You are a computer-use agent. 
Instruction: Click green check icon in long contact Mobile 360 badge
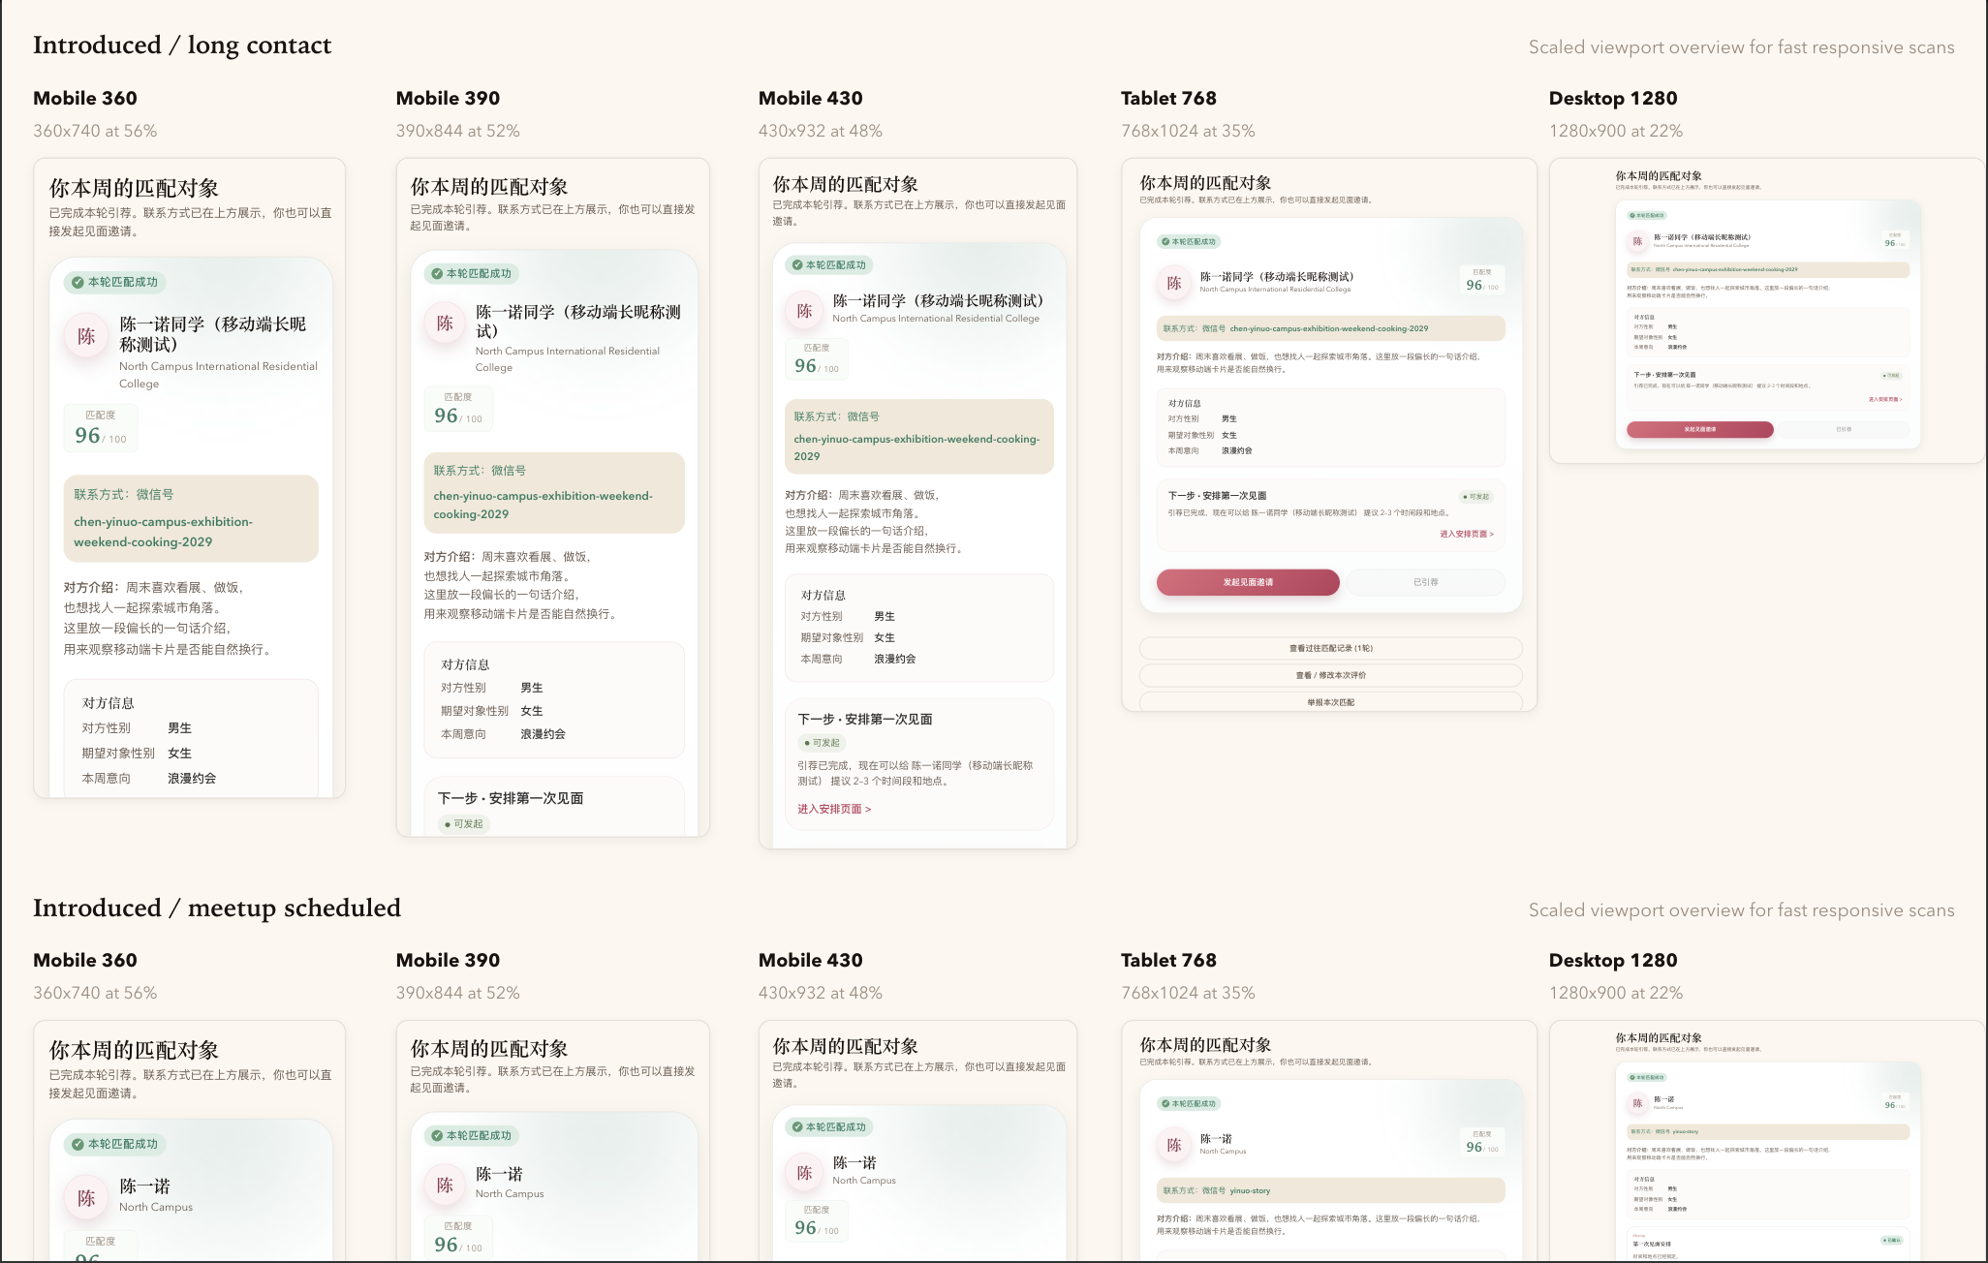tap(78, 282)
